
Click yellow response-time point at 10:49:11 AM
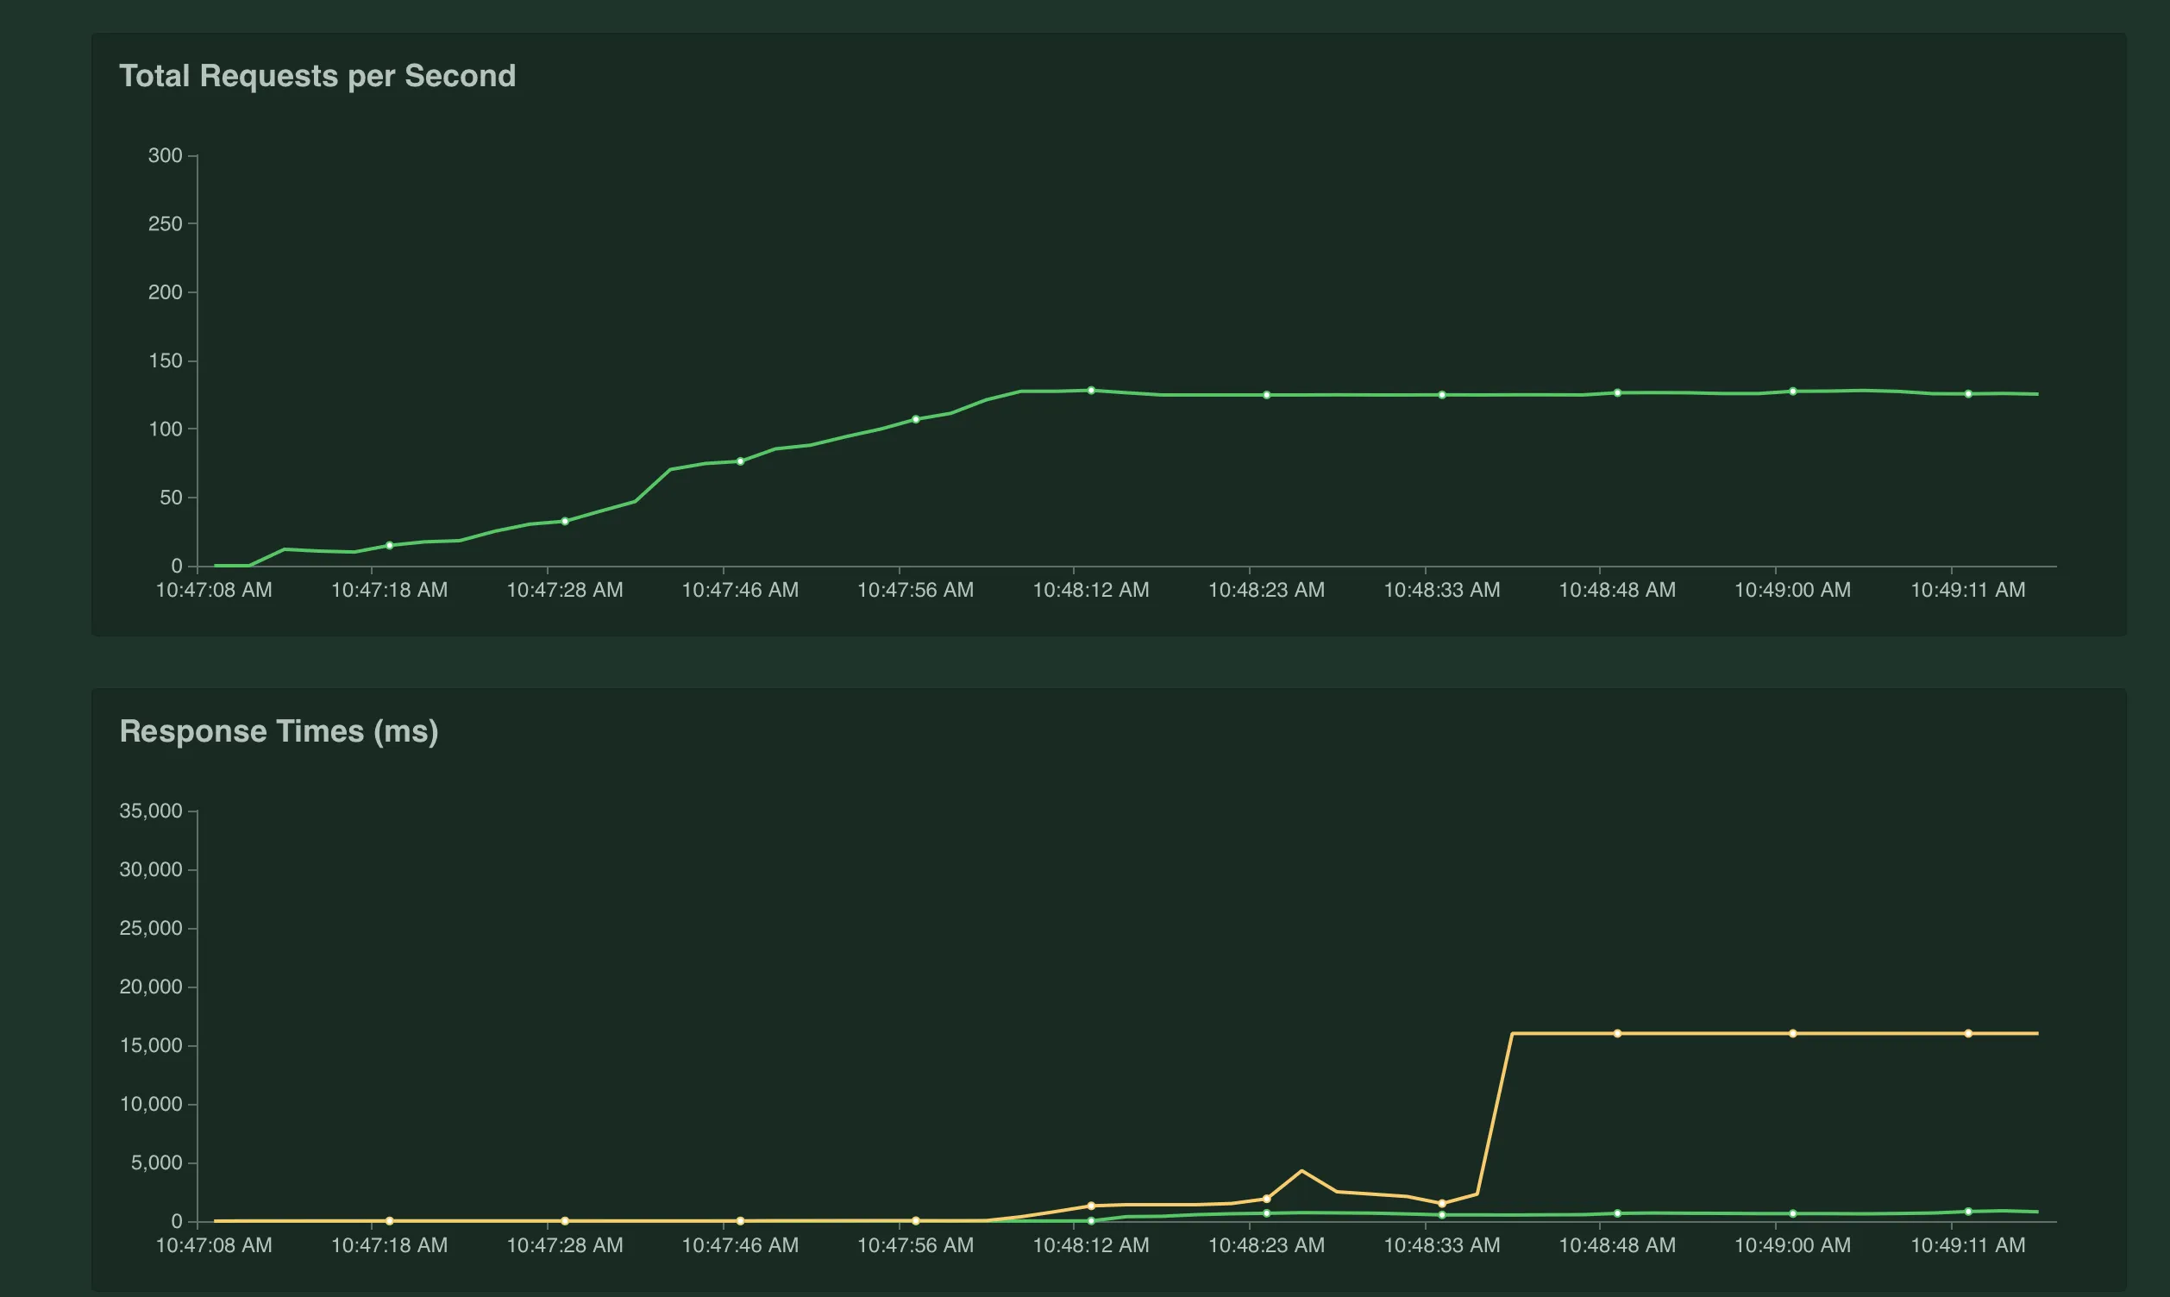click(1968, 1034)
